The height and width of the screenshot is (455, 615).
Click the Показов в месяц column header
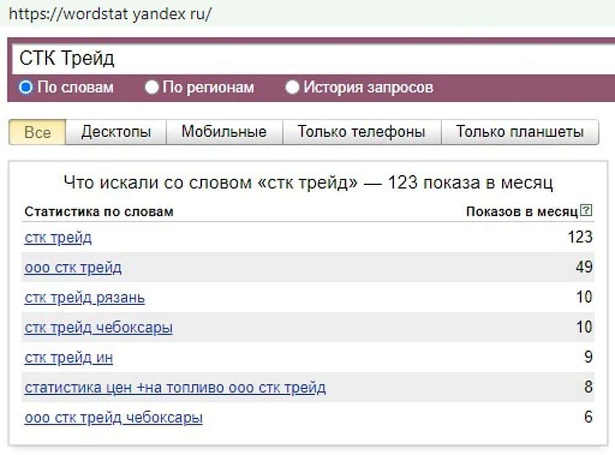coord(522,212)
